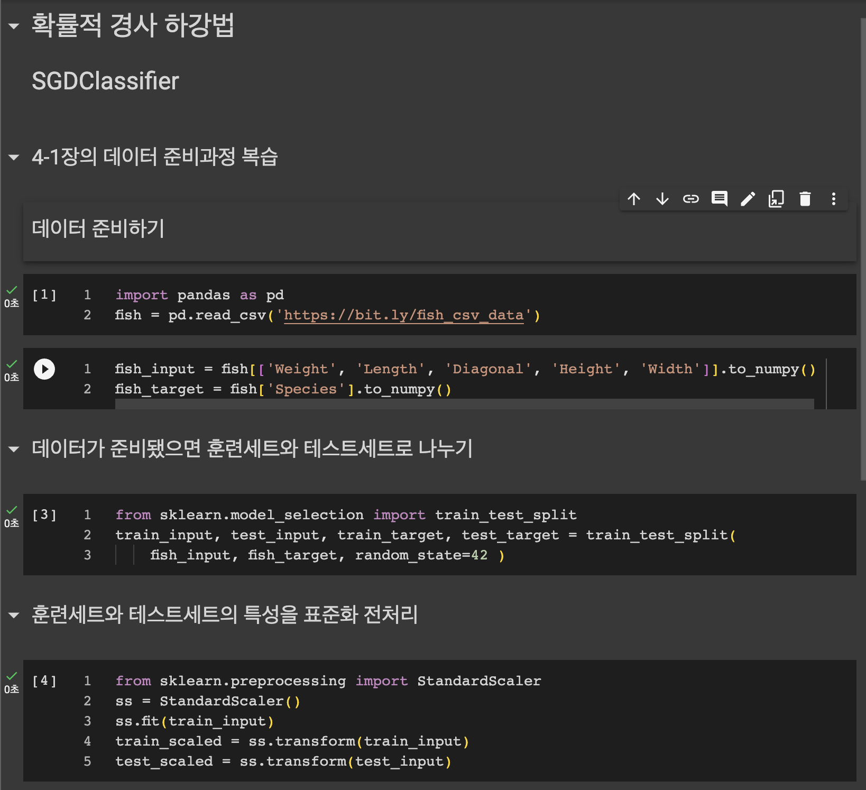Screen dimensions: 866x790
Task: Click execution count [3] of train_test_split cell
Action: tap(44, 515)
